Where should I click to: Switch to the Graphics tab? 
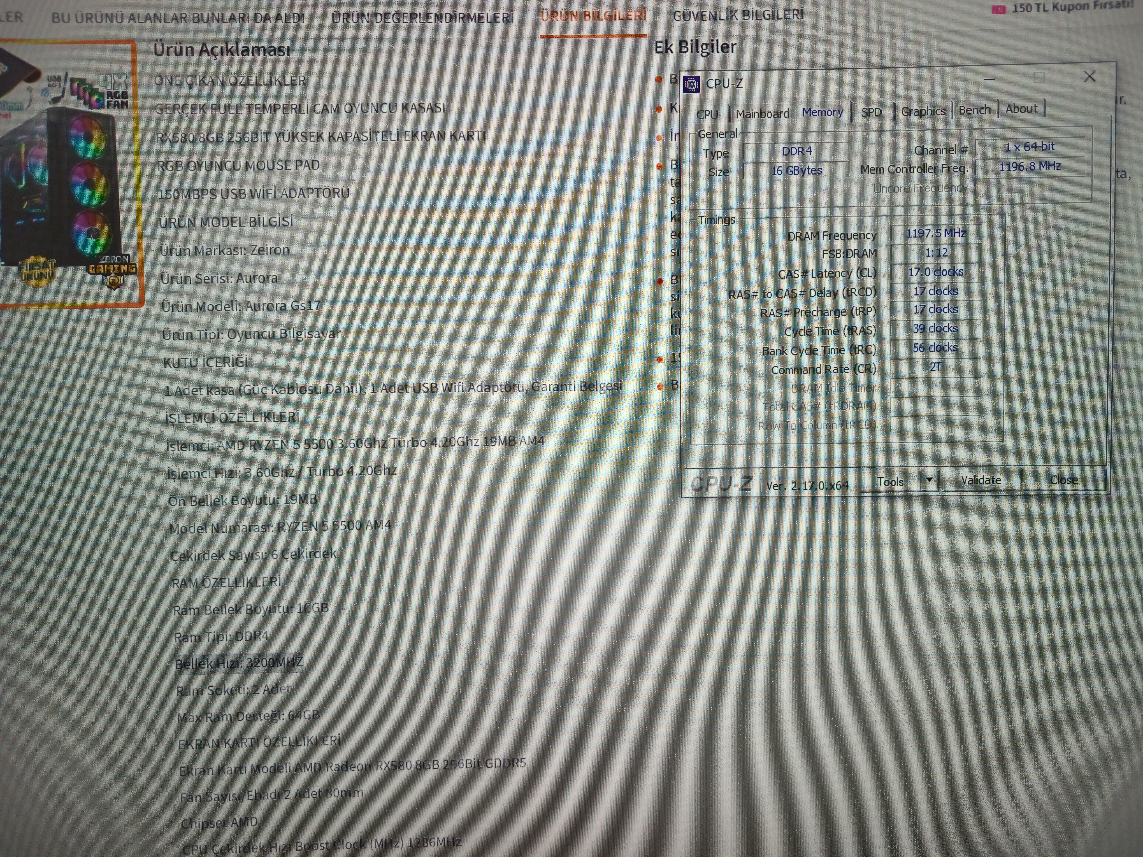click(923, 111)
